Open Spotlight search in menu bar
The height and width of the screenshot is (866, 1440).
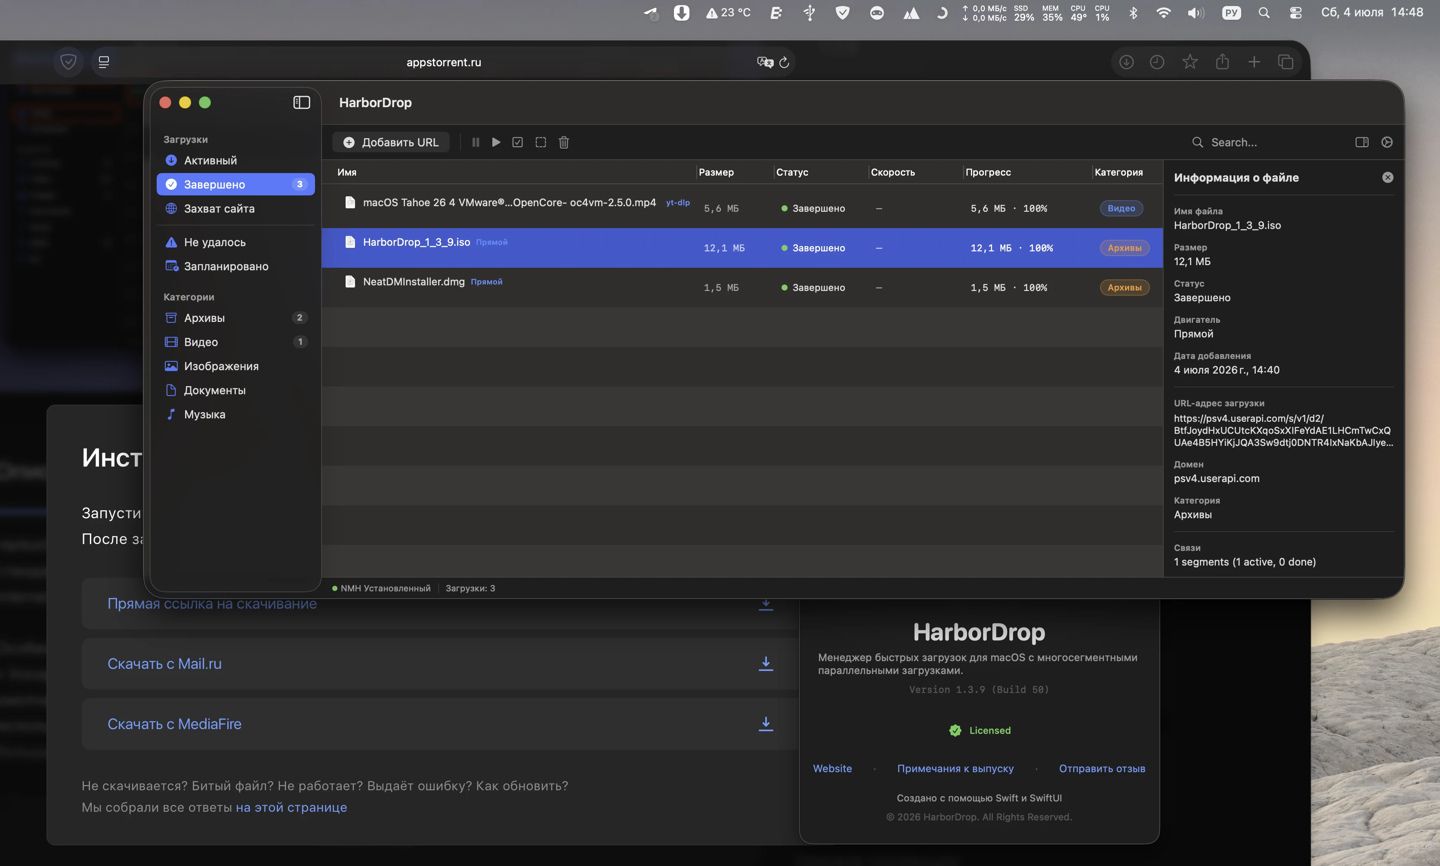pyautogui.click(x=1264, y=13)
